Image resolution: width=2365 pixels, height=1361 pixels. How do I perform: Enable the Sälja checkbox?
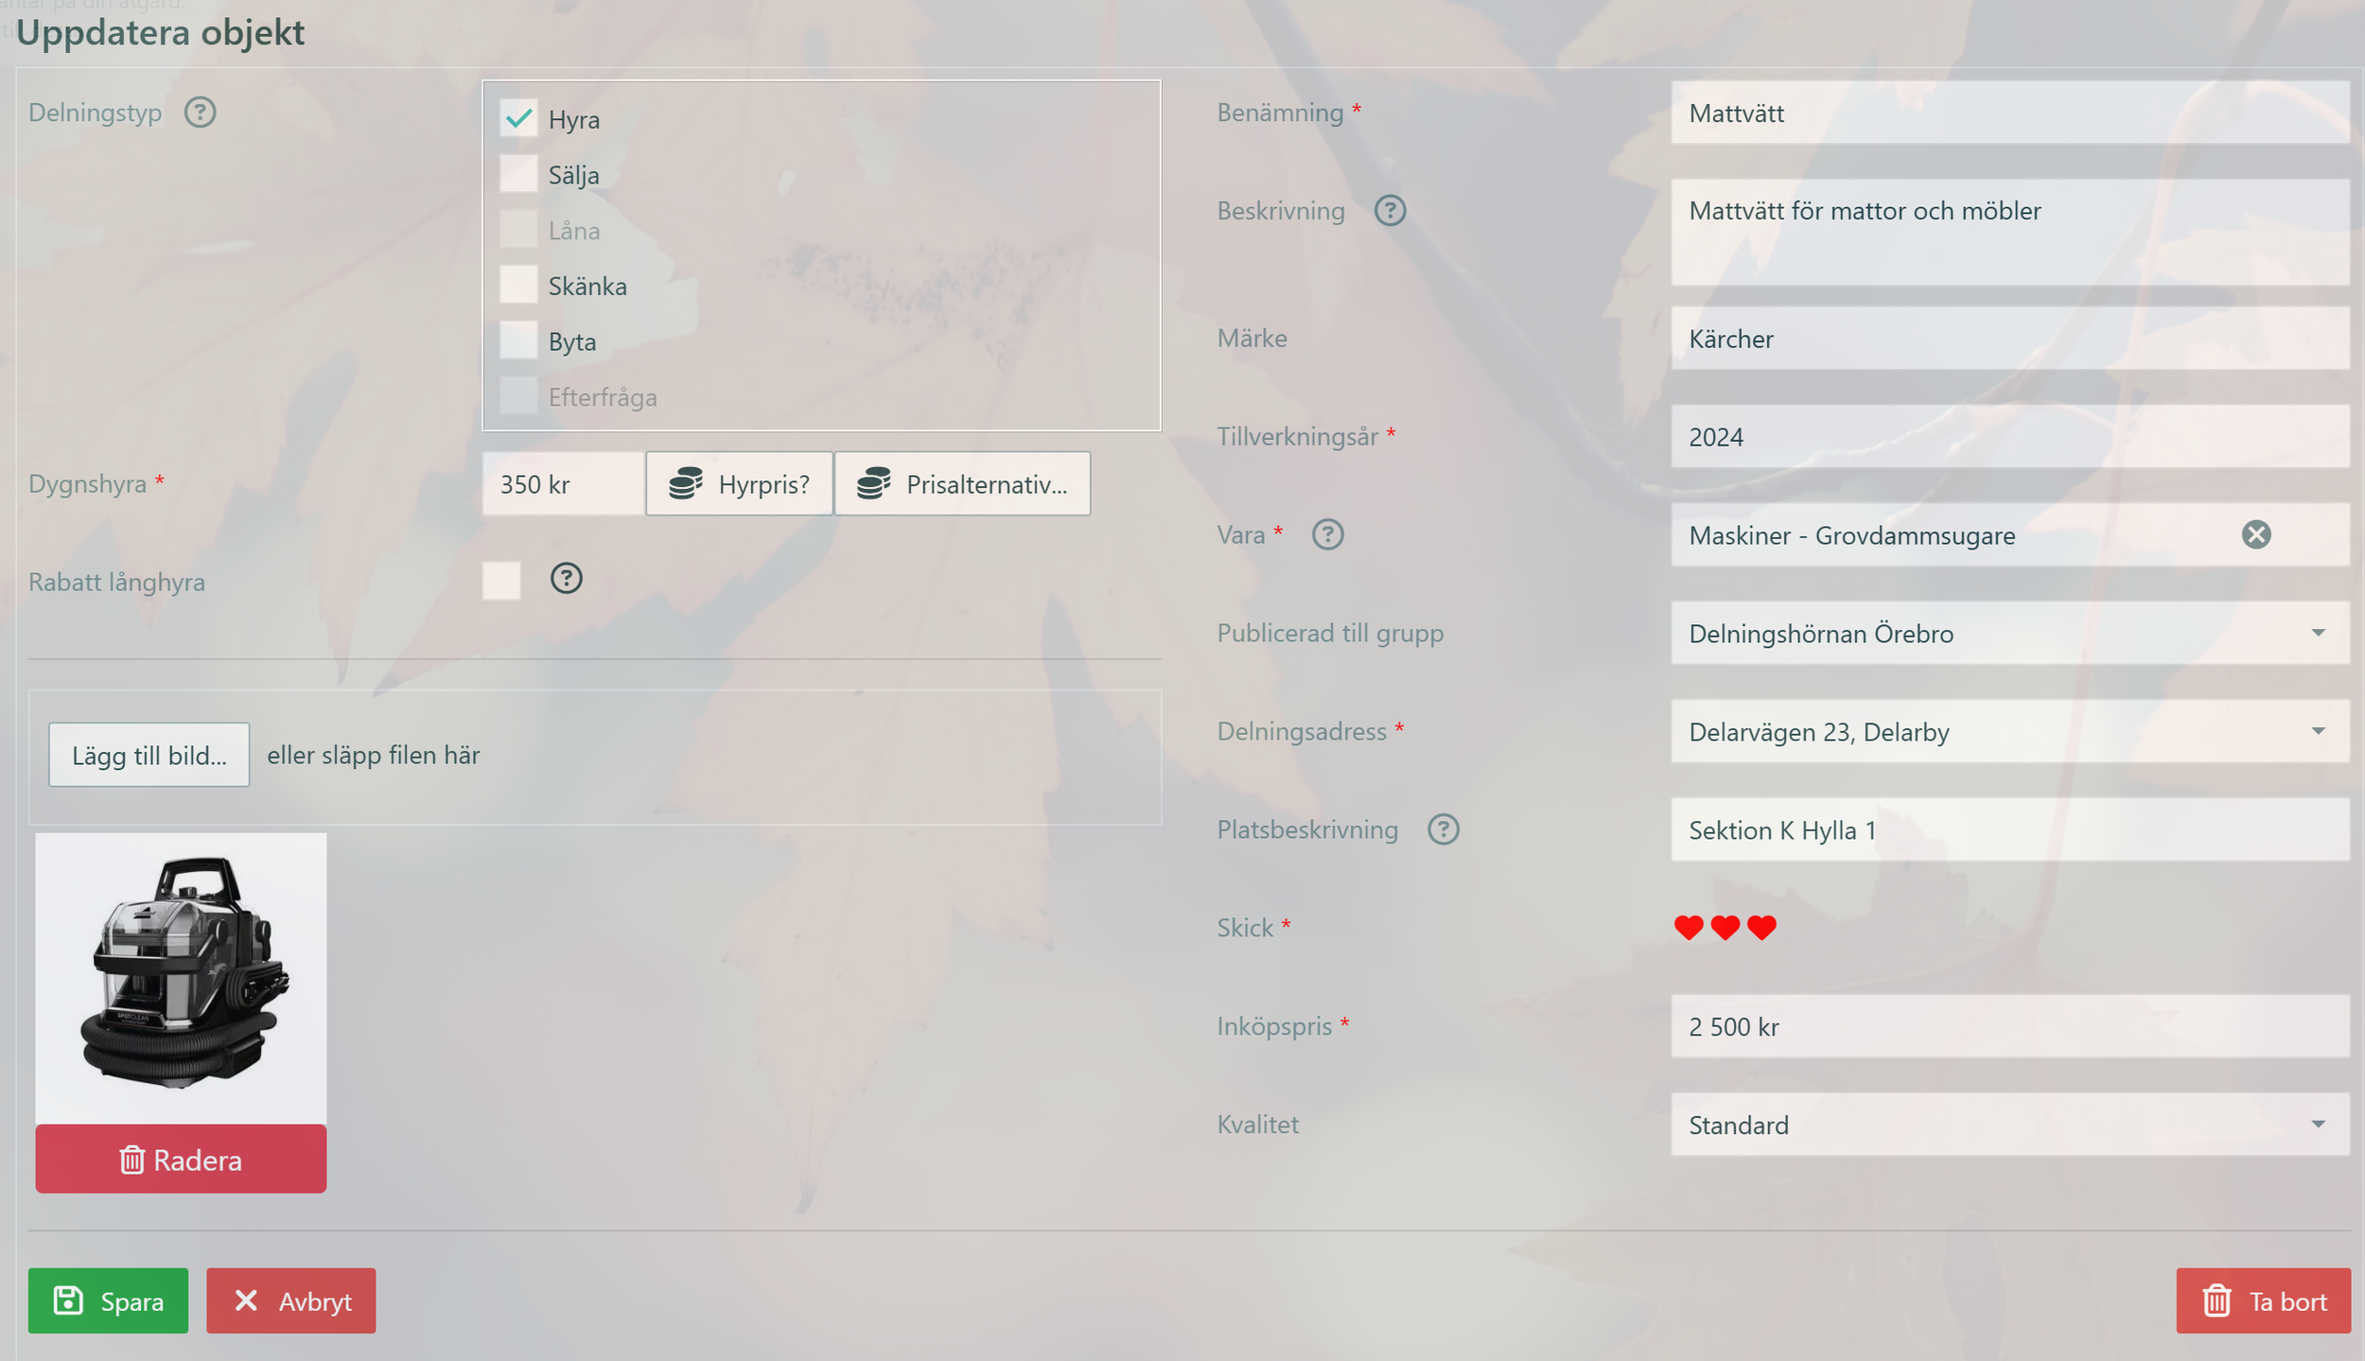[518, 175]
